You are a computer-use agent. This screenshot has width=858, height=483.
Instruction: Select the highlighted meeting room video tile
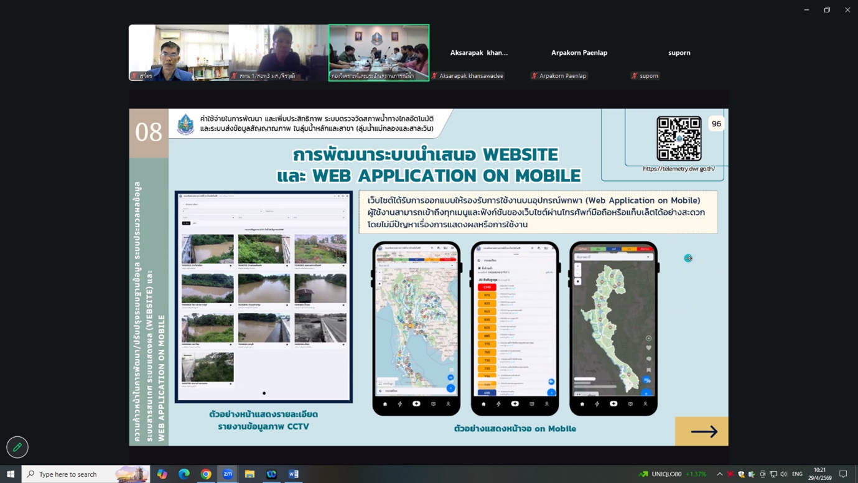click(x=379, y=53)
